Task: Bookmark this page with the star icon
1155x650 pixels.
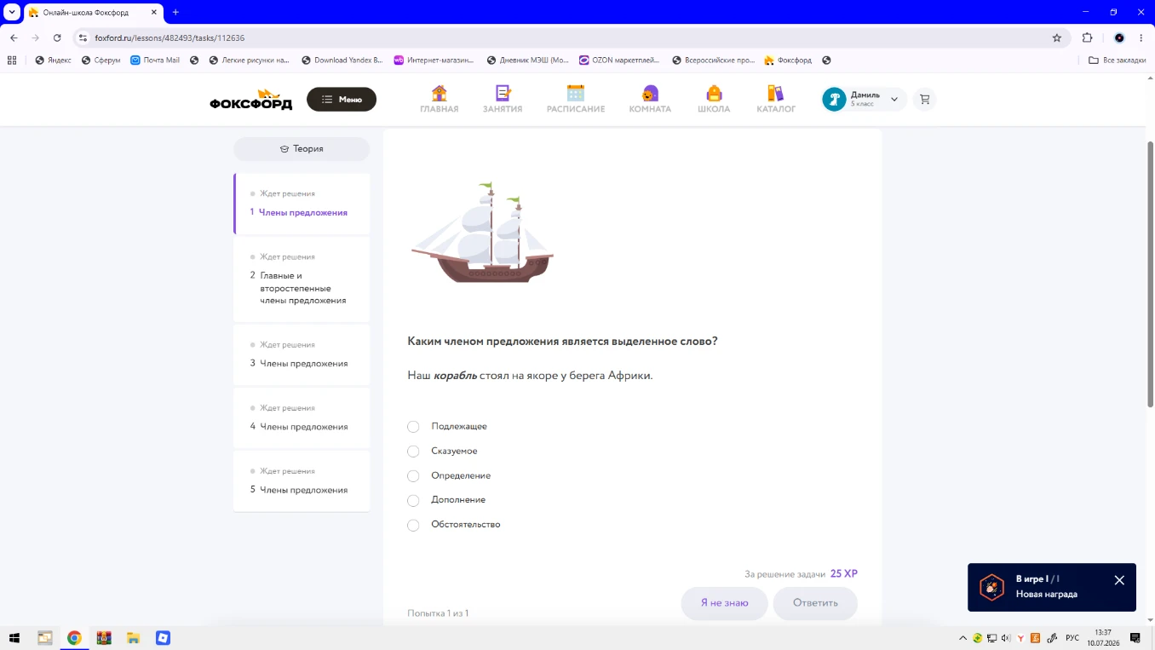Action: pos(1057,37)
